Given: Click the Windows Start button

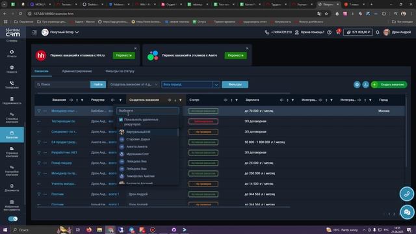Looking at the screenshot, I should coord(5,229).
